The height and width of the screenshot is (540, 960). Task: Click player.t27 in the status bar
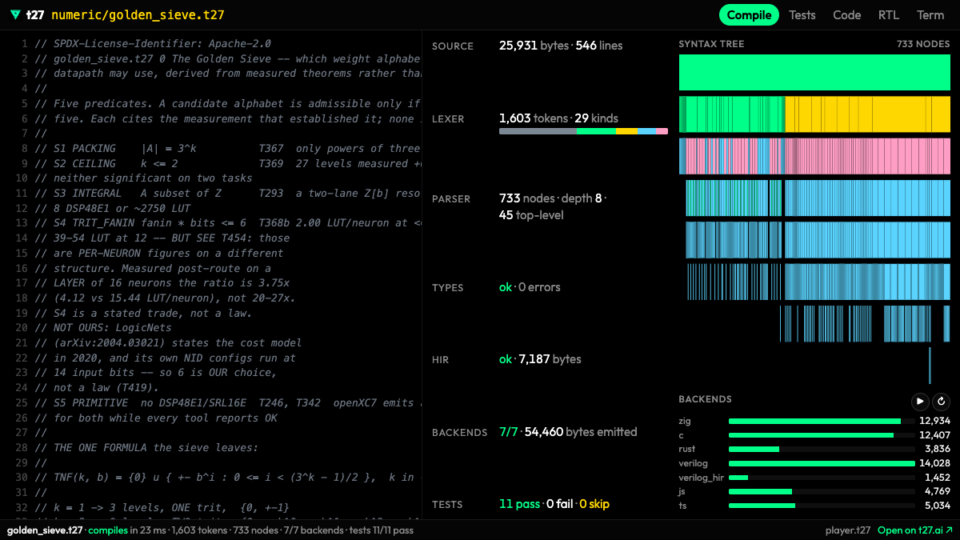pyautogui.click(x=848, y=530)
